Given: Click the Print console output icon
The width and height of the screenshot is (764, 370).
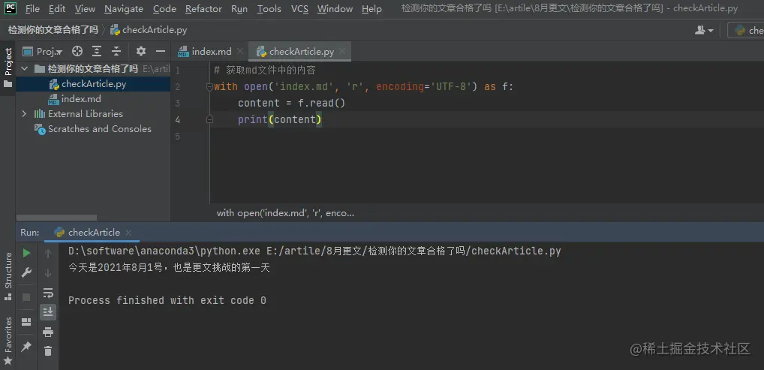Looking at the screenshot, I should [x=48, y=332].
